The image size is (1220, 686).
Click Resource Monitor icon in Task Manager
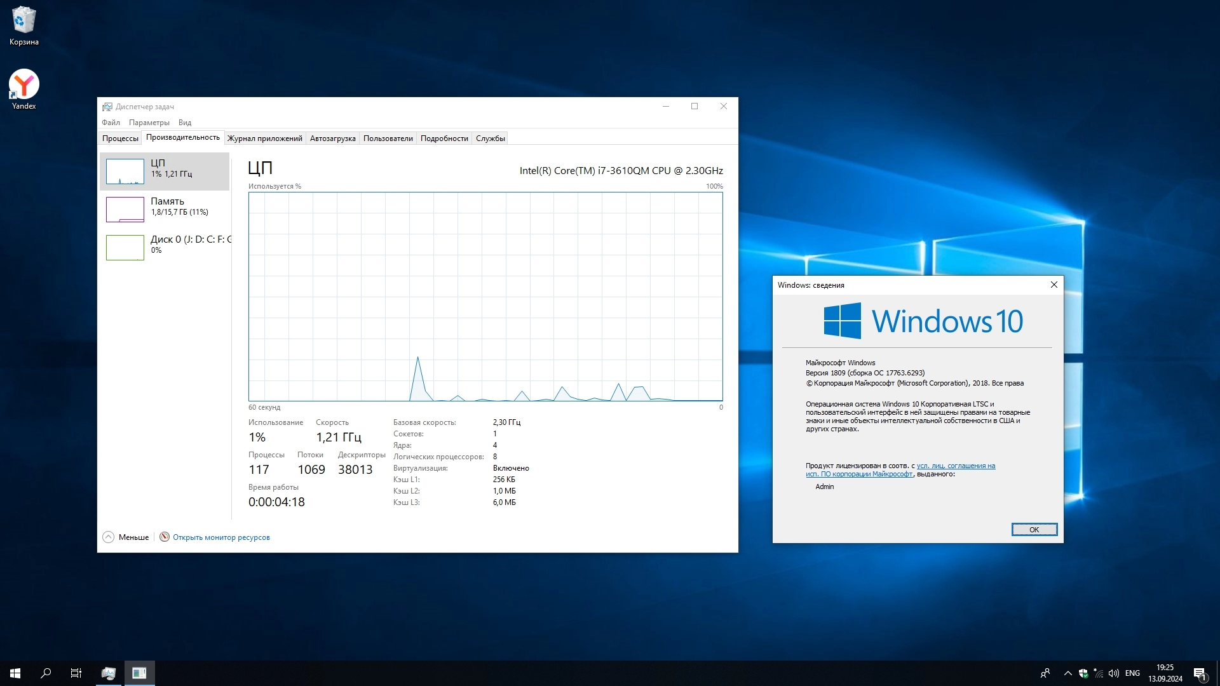point(165,537)
